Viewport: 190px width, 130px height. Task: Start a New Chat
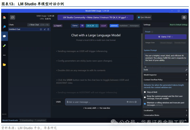39,25
